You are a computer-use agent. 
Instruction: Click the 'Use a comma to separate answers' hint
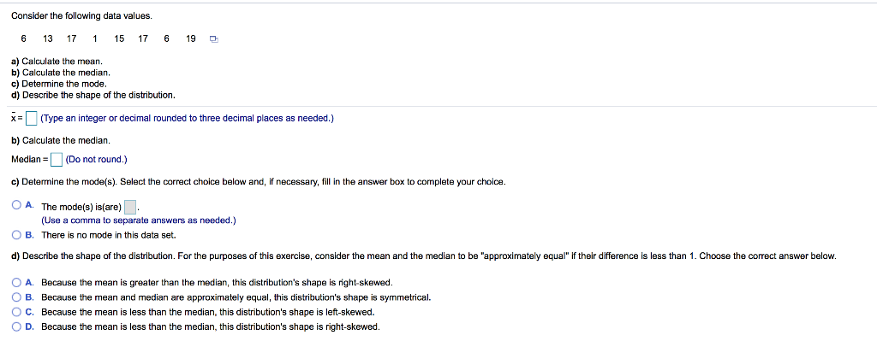point(138,220)
